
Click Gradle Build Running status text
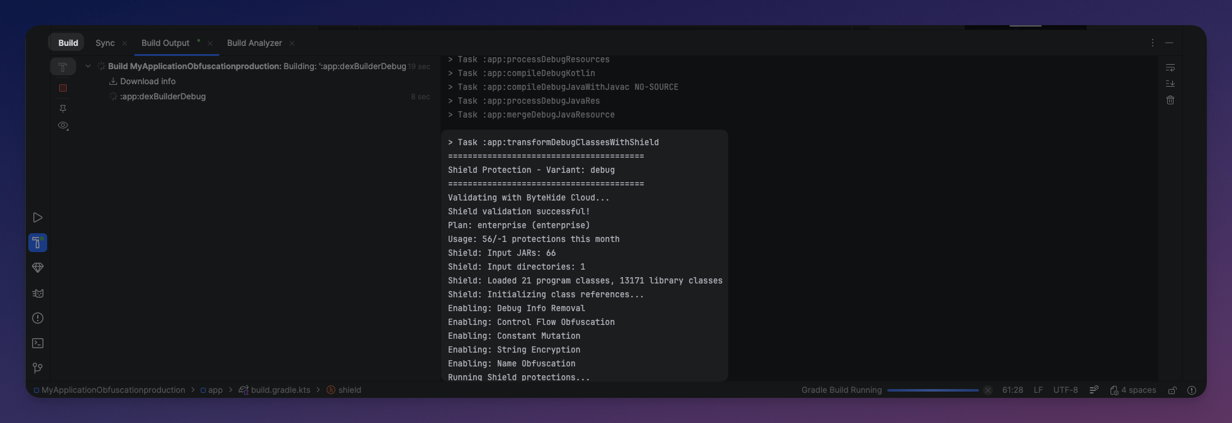click(841, 390)
